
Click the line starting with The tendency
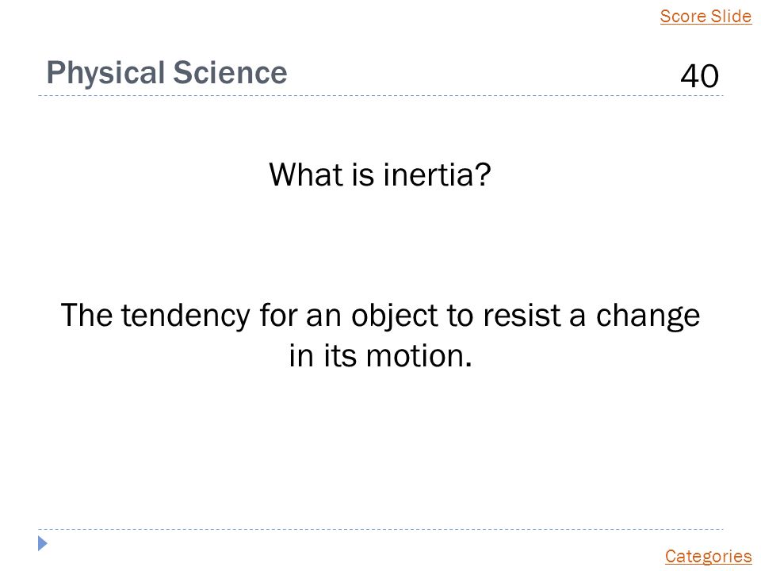click(380, 316)
